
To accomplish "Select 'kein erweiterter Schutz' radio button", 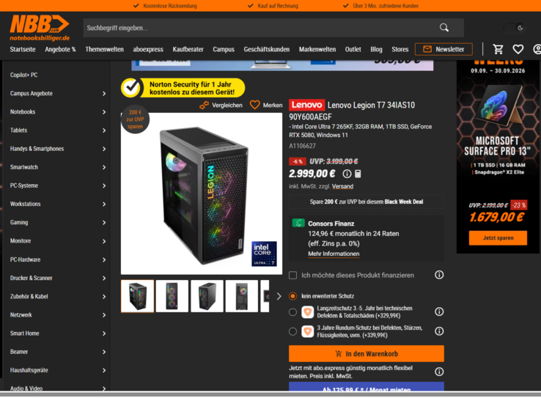I will click(293, 296).
